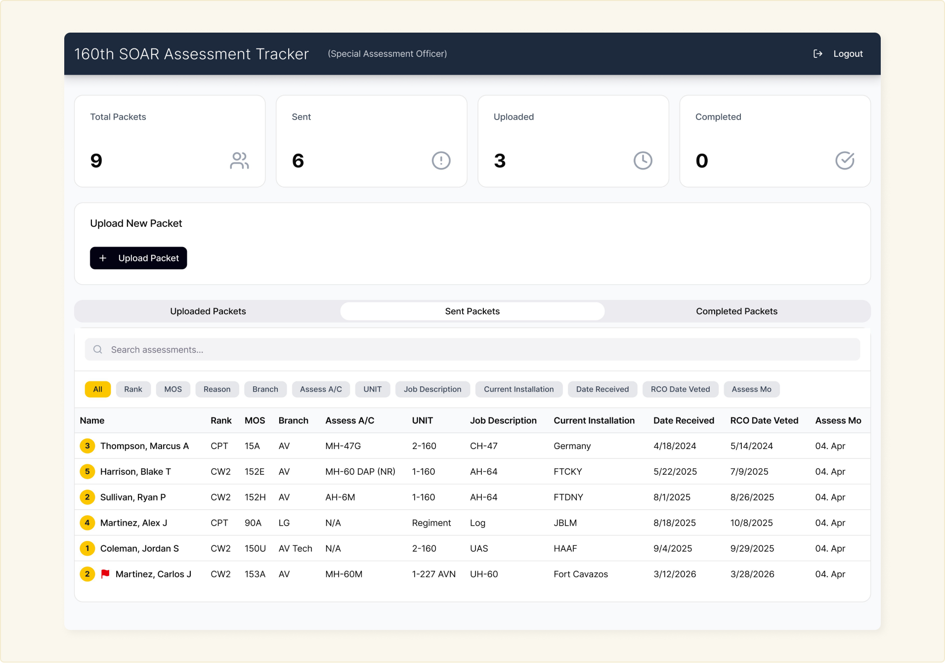The image size is (945, 663).
Task: Toggle the Current Installation filter chip
Action: coord(519,389)
